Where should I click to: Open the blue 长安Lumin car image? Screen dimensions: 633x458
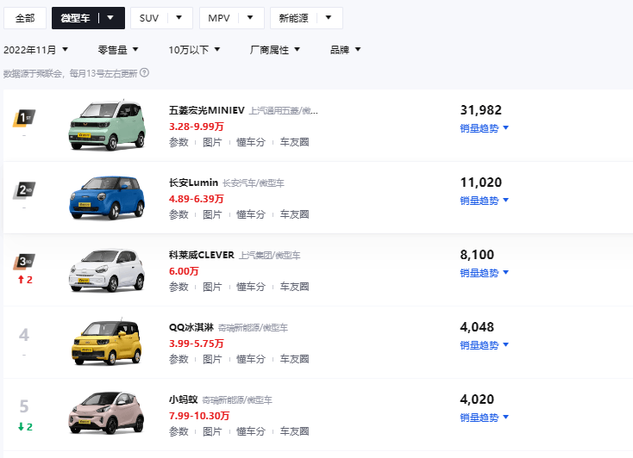click(x=107, y=198)
